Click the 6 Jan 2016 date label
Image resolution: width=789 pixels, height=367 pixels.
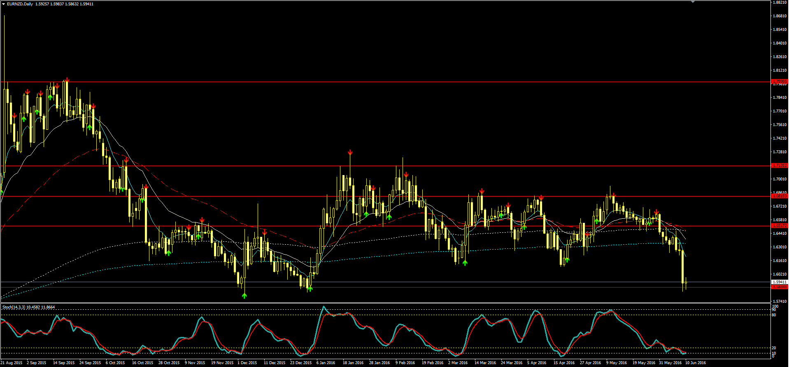coord(326,363)
